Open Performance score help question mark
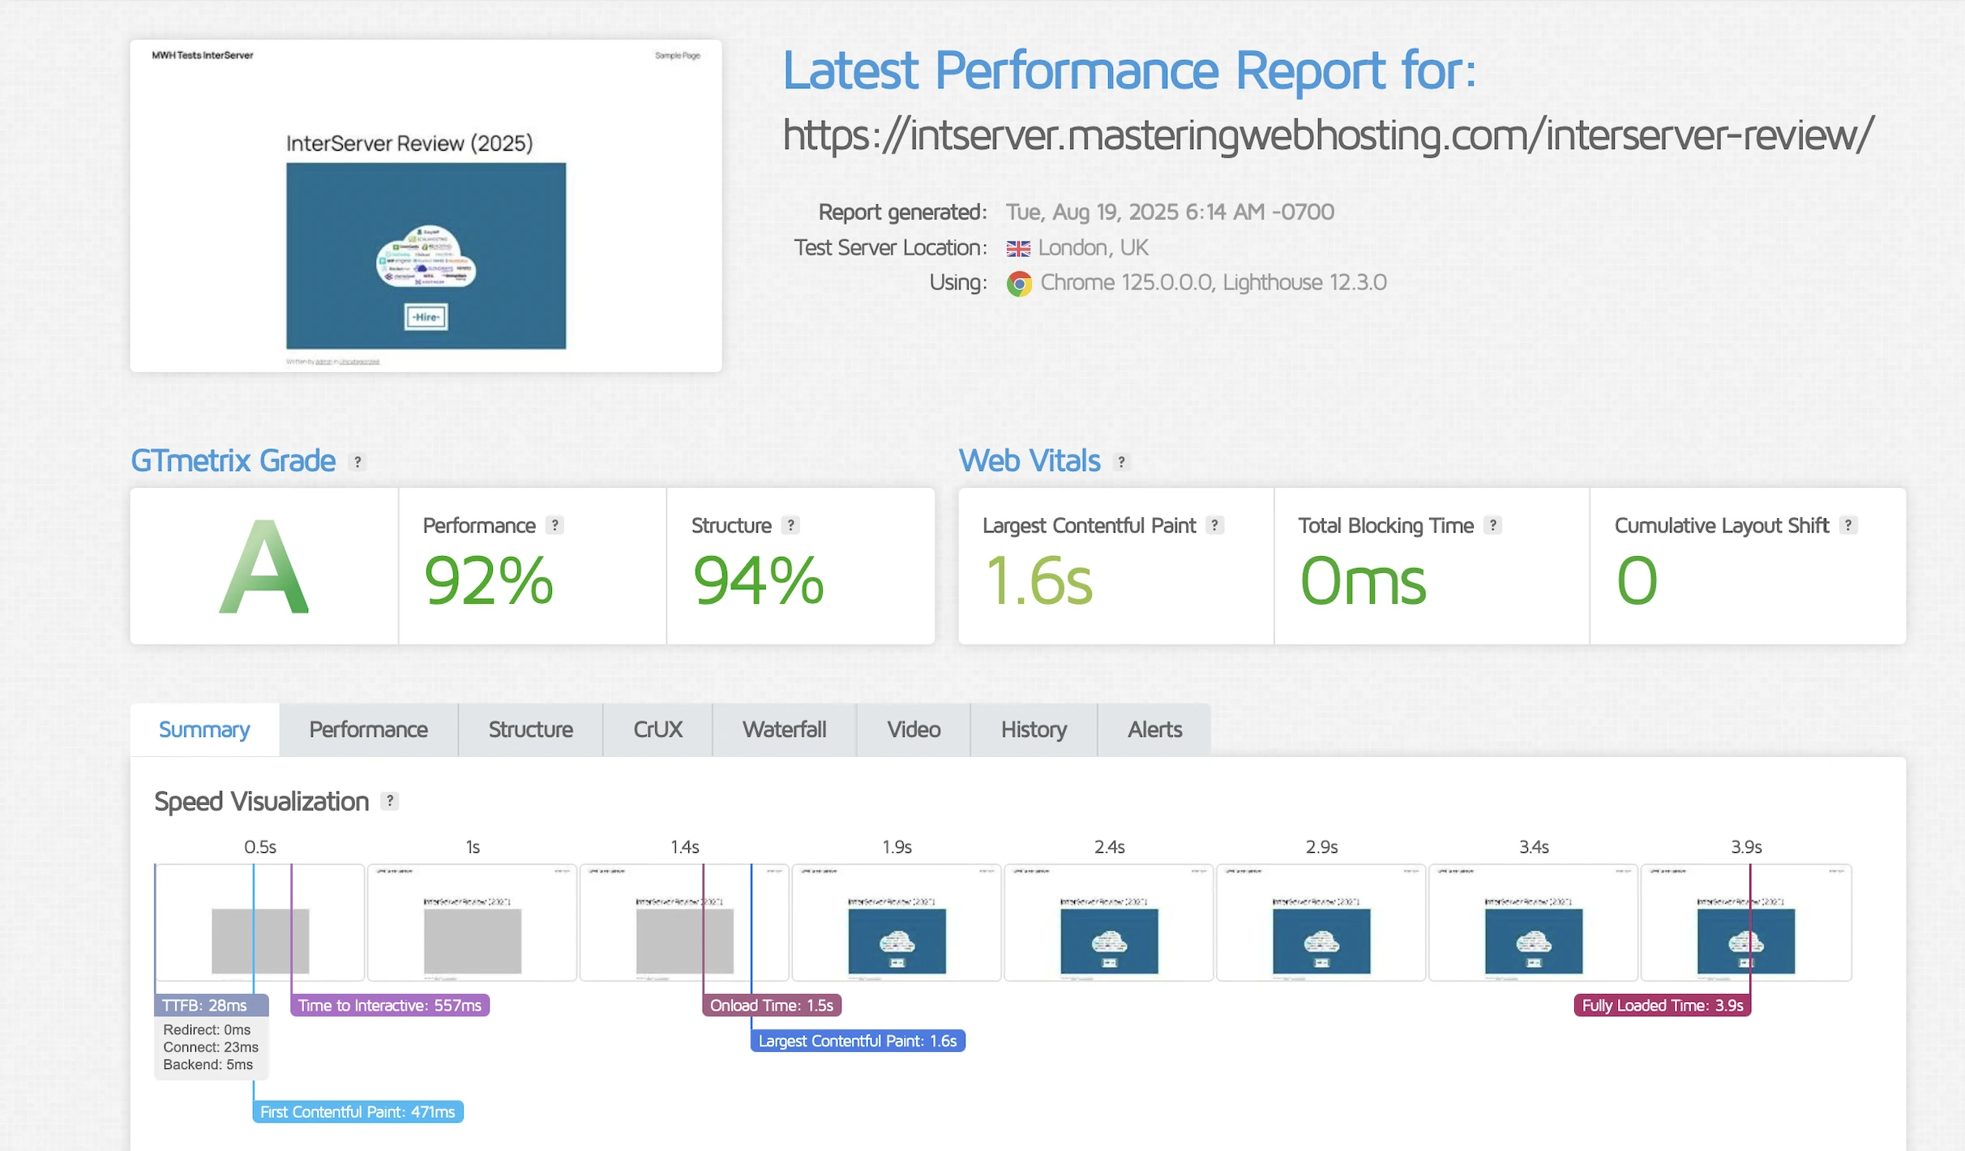The image size is (1965, 1151). point(554,525)
